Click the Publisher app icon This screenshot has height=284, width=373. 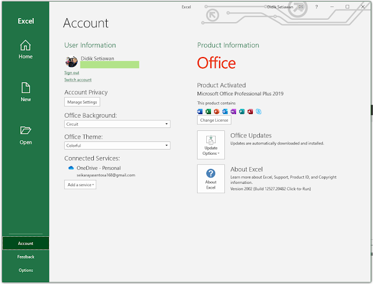242,111
